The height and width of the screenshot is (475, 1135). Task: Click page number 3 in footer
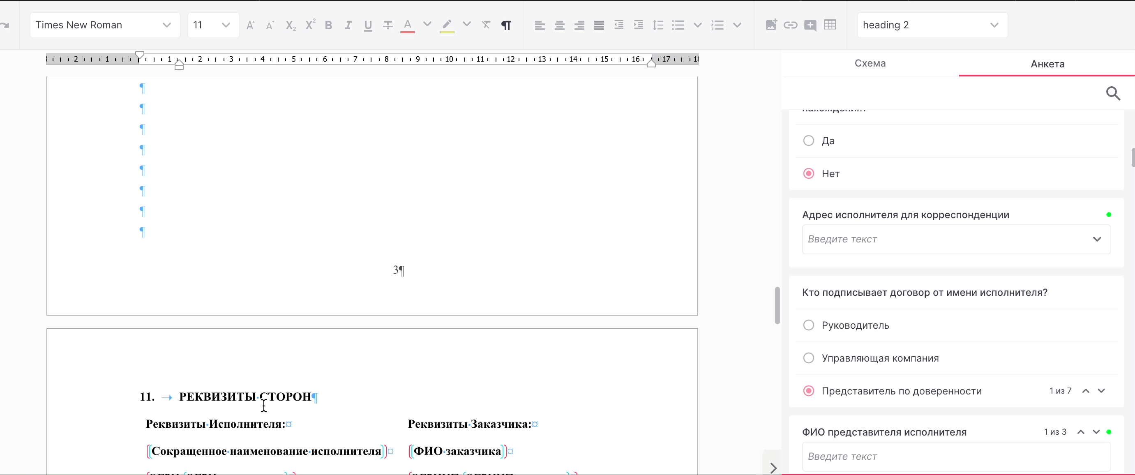tap(396, 270)
